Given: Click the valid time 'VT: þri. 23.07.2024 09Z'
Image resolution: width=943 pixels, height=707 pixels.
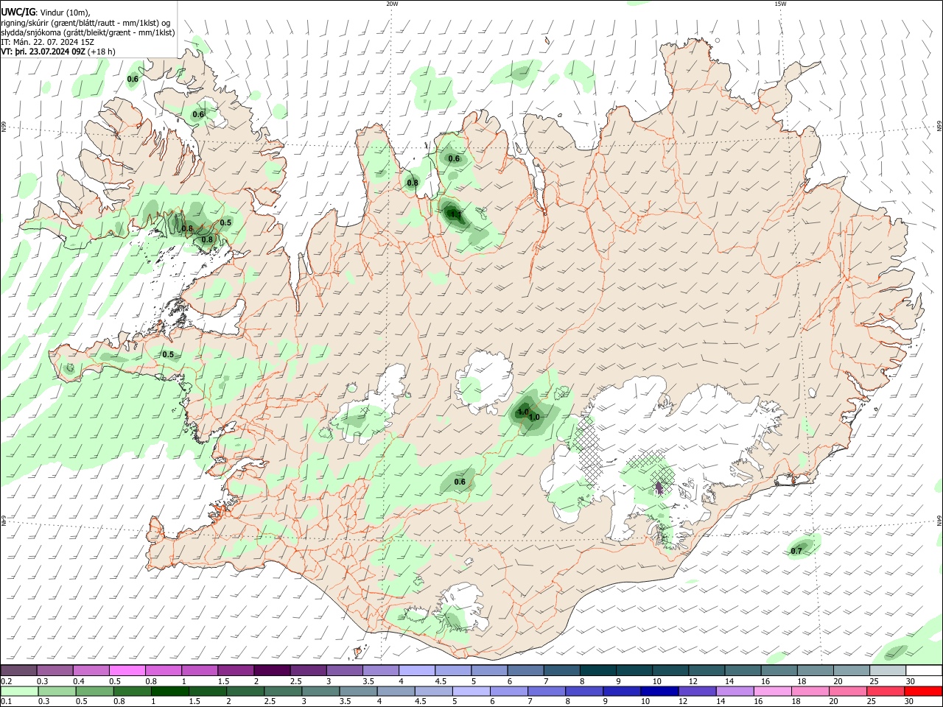Looking at the screenshot, I should (x=43, y=52).
